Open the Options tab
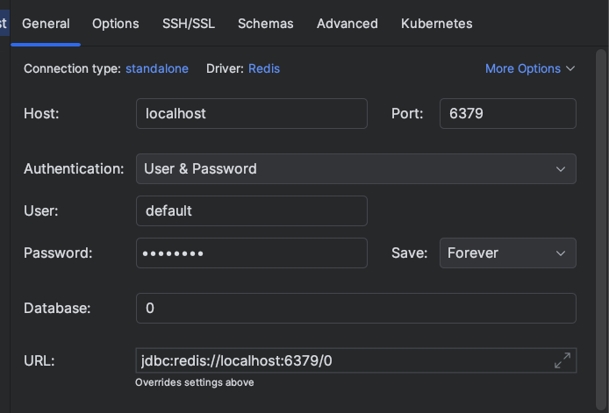 pos(116,24)
